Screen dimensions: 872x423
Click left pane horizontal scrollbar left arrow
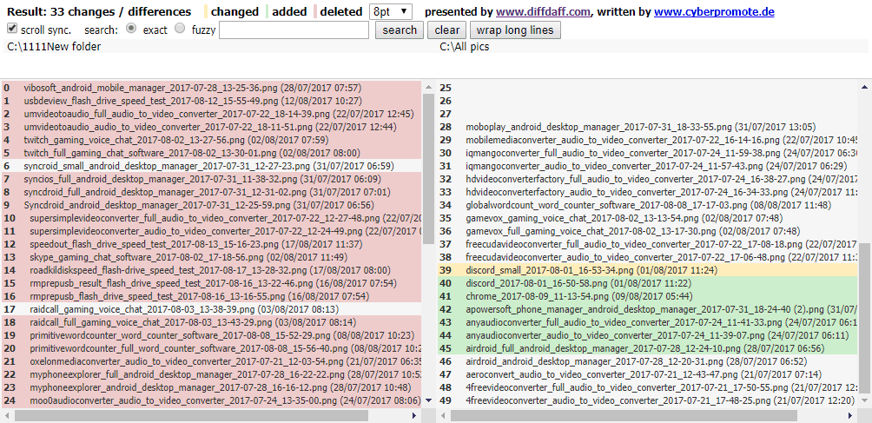pos(5,415)
